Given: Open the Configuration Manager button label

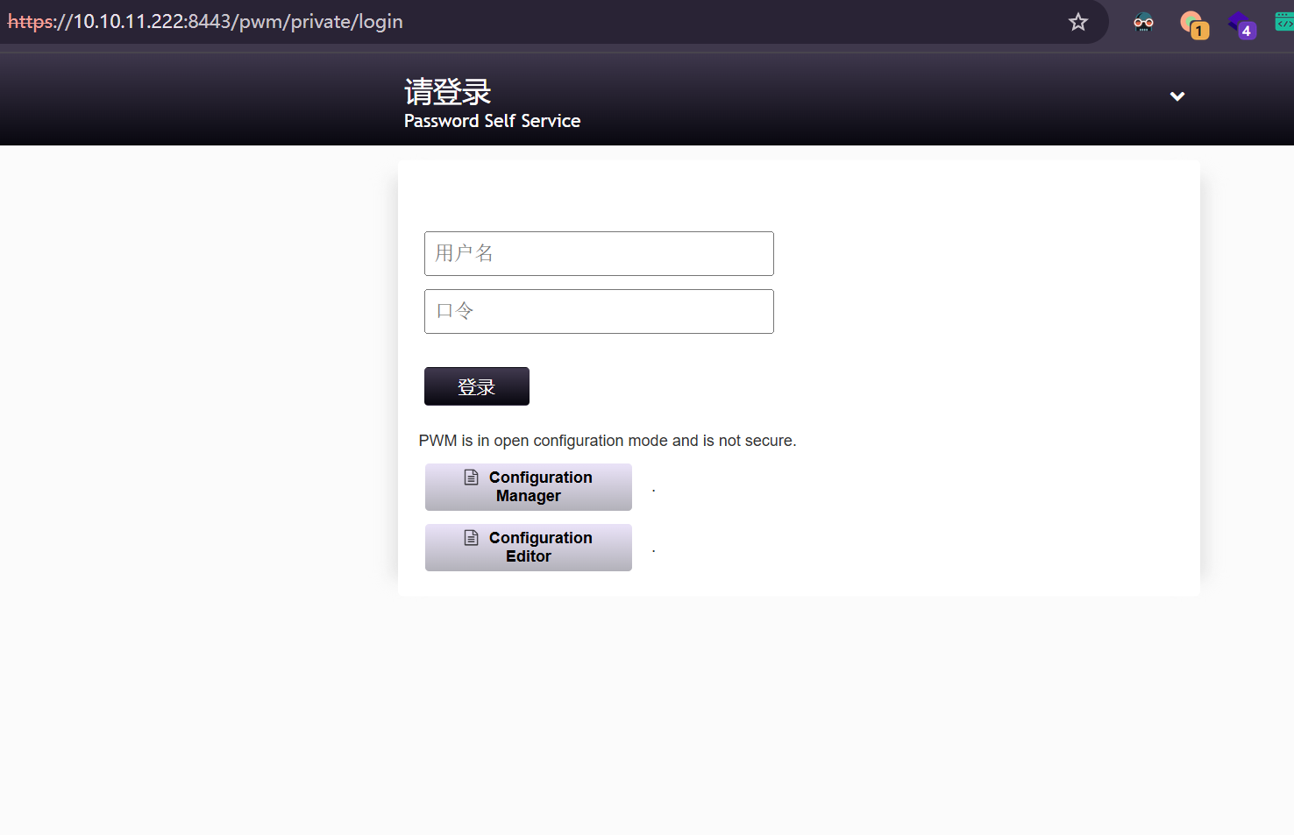Looking at the screenshot, I should point(539,487).
